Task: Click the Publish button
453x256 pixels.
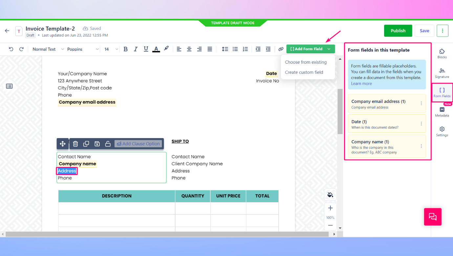Action: pos(398,31)
